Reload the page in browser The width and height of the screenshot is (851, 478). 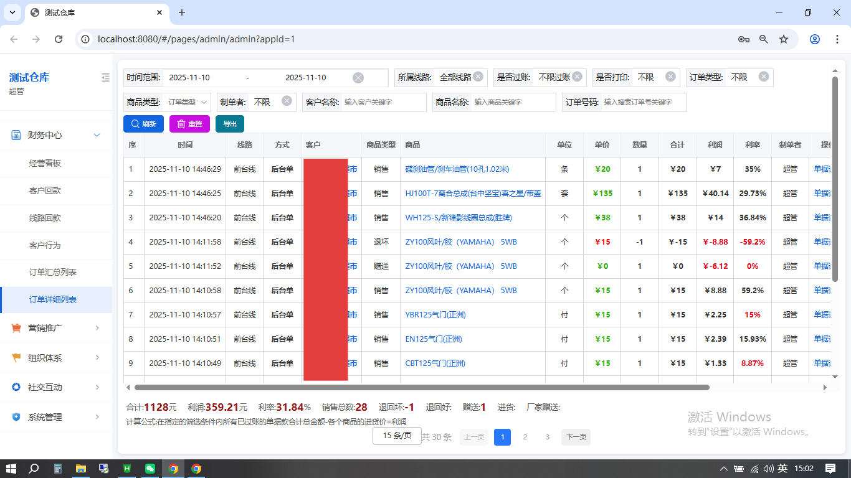(x=59, y=39)
